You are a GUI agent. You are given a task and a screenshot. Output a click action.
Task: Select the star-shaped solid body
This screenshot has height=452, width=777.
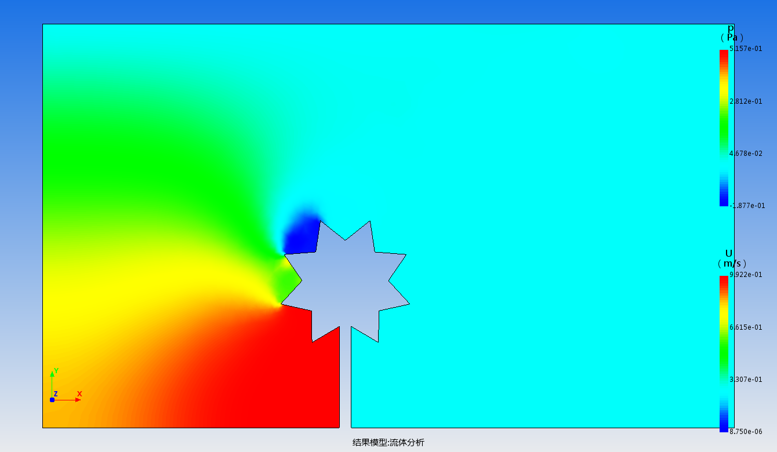tap(346, 282)
